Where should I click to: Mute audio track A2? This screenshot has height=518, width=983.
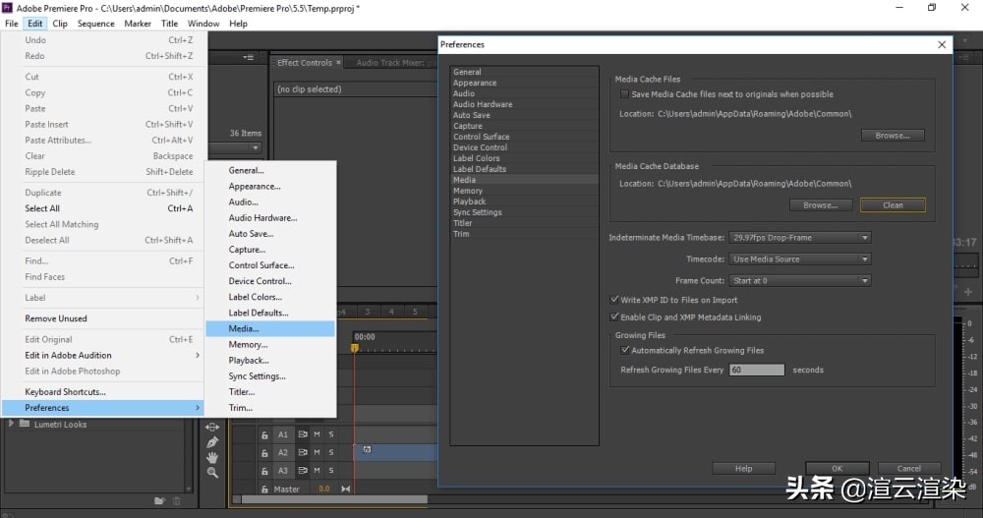(317, 452)
